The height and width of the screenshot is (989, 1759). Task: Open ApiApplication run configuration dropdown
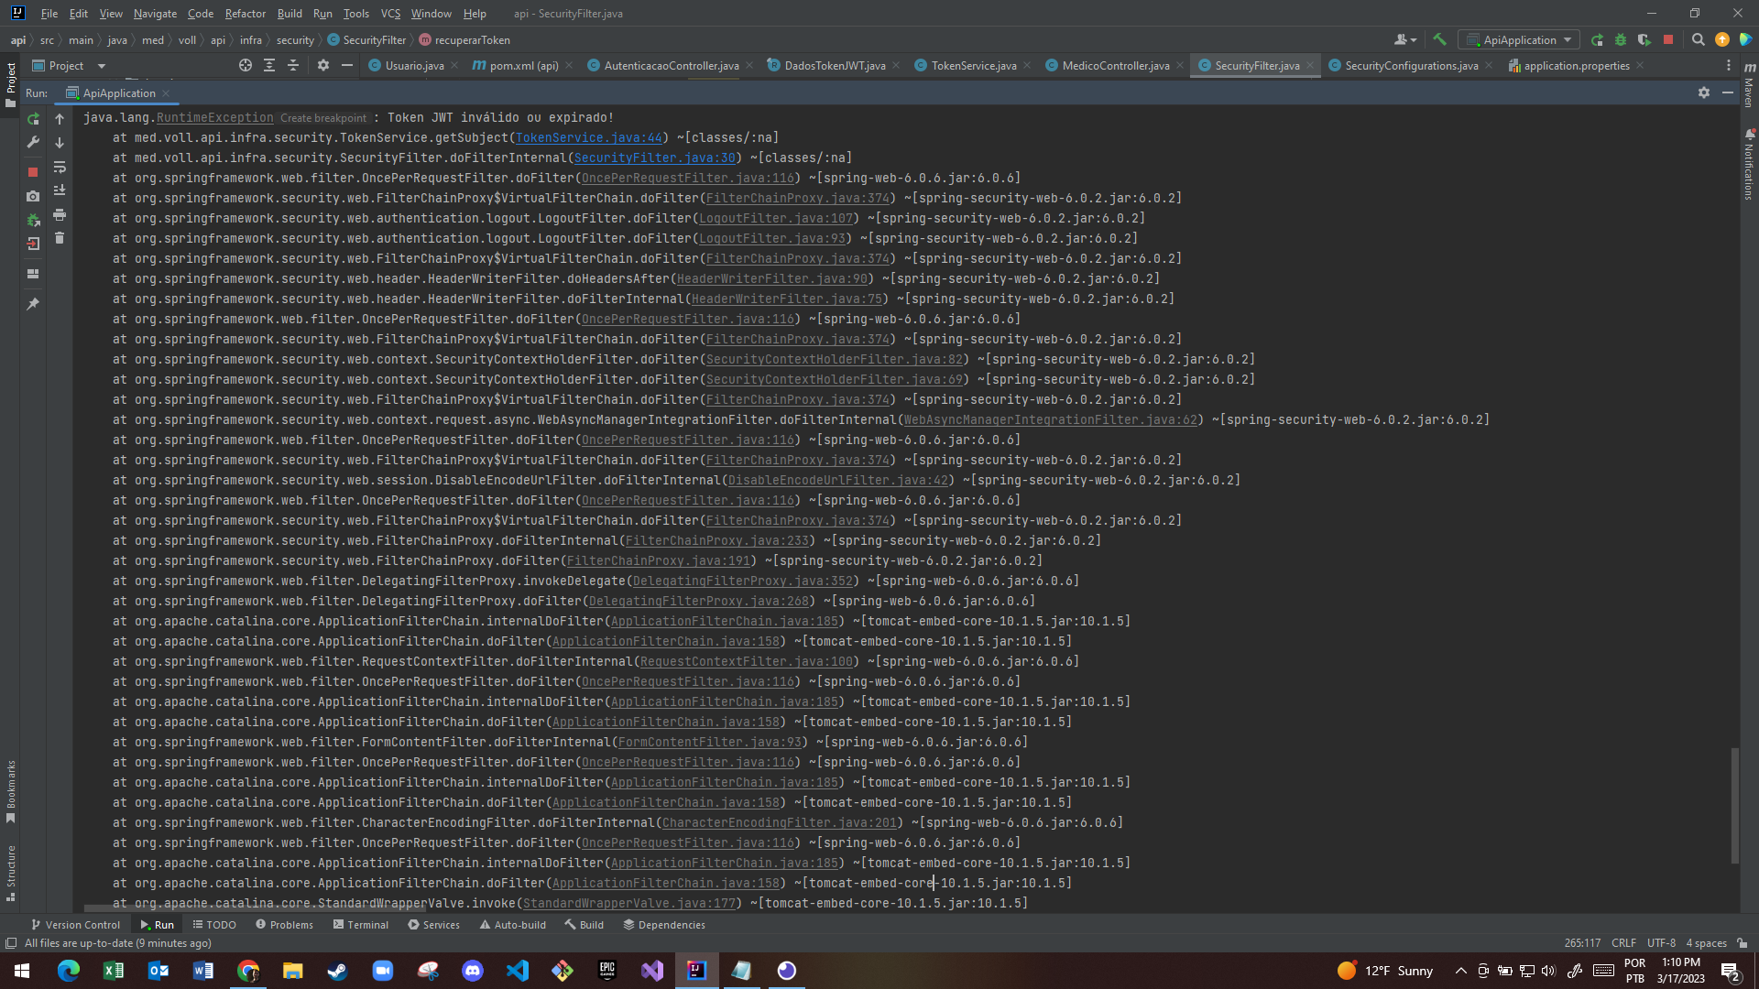tap(1519, 39)
